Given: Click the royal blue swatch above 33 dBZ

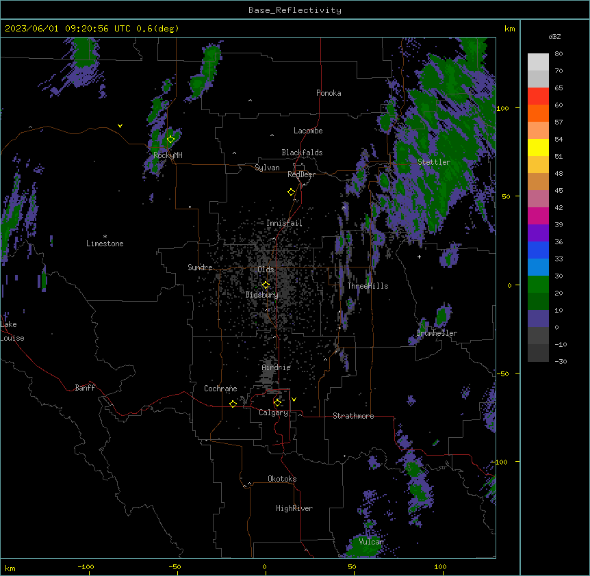Looking at the screenshot, I should pyautogui.click(x=538, y=250).
